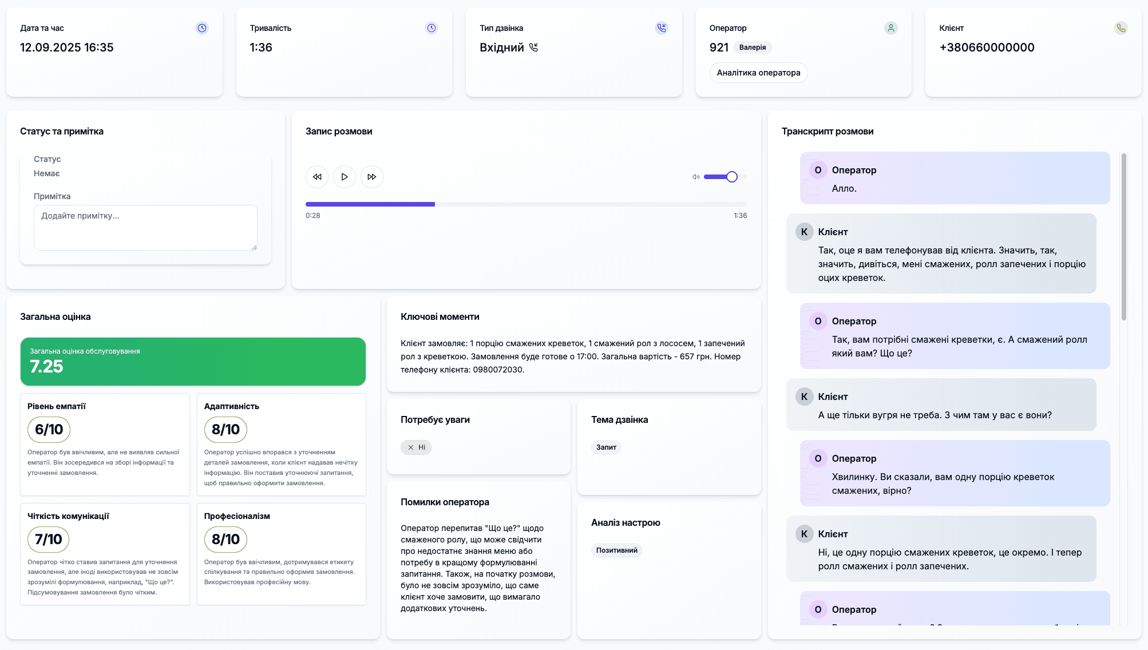Seek in the audio progress bar

pyautogui.click(x=525, y=204)
